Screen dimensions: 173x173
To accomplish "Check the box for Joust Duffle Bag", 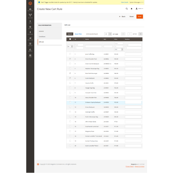I will click(x=70, y=54).
